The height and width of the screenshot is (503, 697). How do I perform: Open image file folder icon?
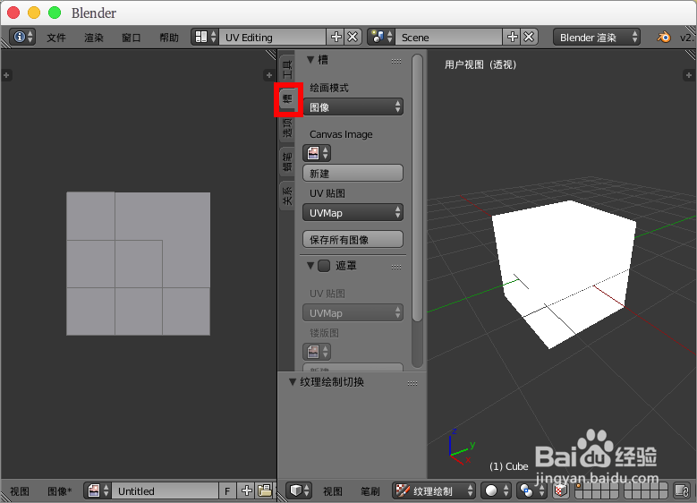pyautogui.click(x=265, y=490)
